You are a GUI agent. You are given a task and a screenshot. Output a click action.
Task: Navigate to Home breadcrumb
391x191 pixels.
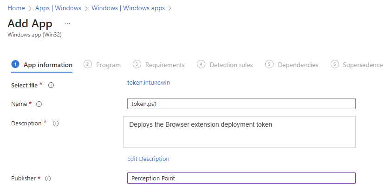tap(16, 8)
